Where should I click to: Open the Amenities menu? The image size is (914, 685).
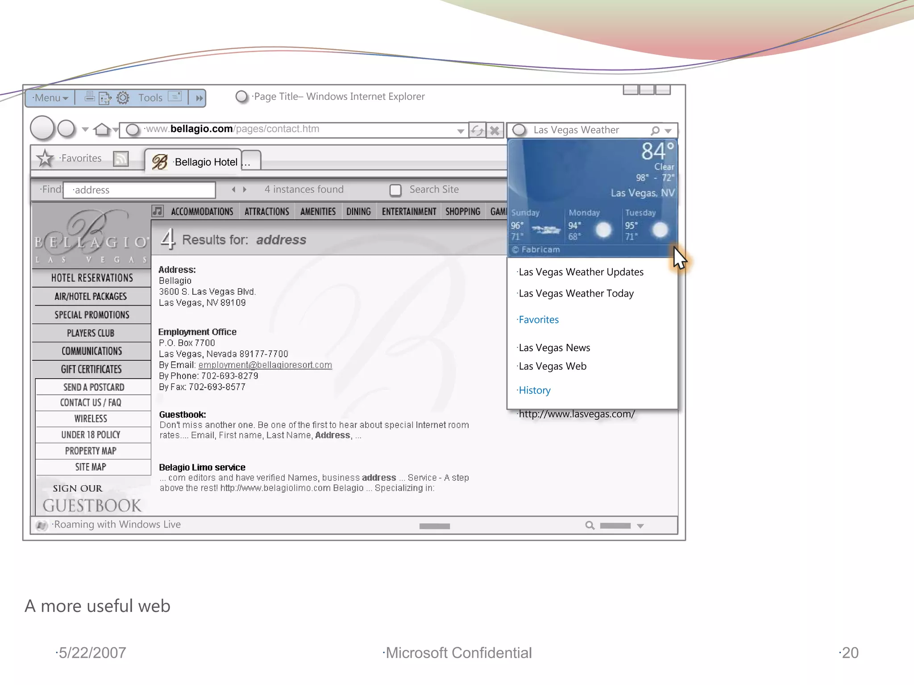click(318, 211)
